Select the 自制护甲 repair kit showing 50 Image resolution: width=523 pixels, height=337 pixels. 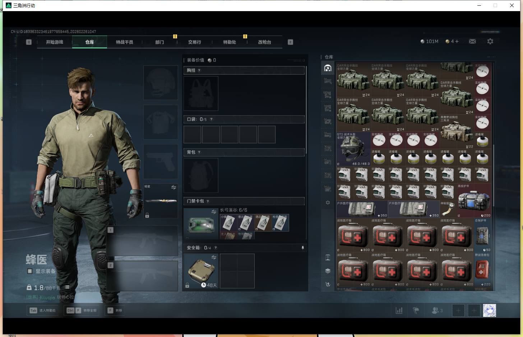[483, 235]
